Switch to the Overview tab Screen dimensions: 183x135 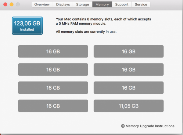[x=42, y=5]
